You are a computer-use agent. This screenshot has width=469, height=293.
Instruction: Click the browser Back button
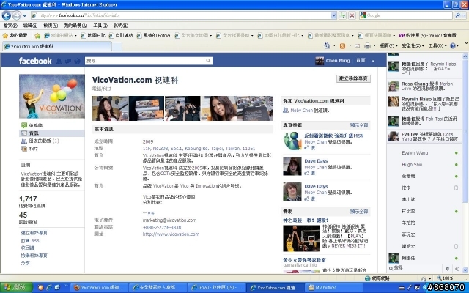(x=7, y=15)
